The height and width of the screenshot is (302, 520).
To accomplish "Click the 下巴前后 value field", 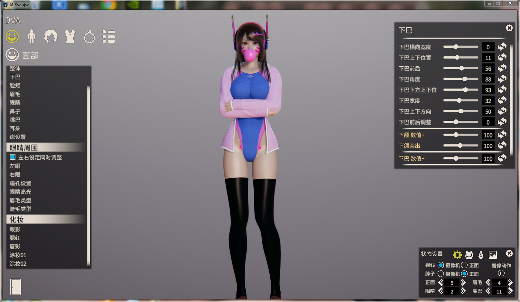I will click(488, 69).
